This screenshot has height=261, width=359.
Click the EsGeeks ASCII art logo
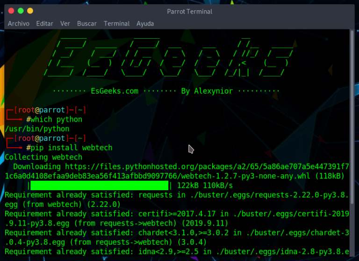[x=168, y=57]
